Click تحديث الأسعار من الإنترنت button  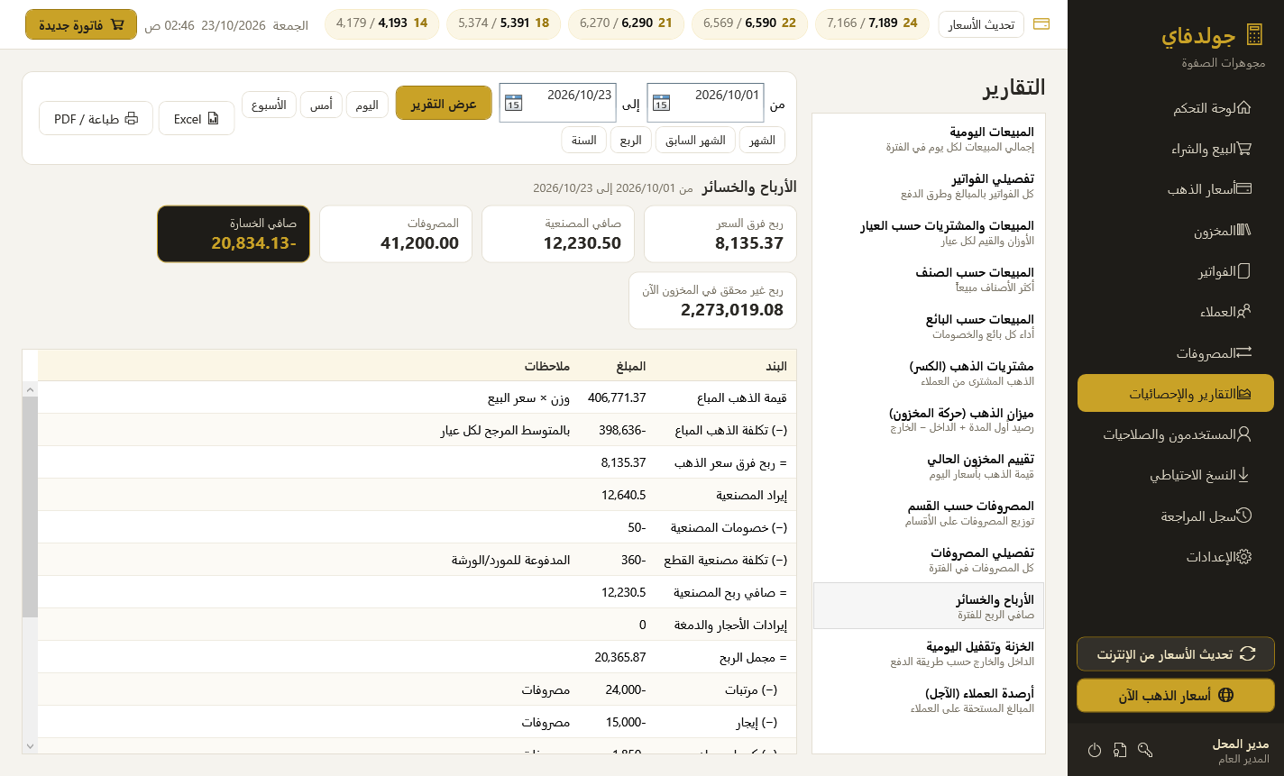(1176, 654)
